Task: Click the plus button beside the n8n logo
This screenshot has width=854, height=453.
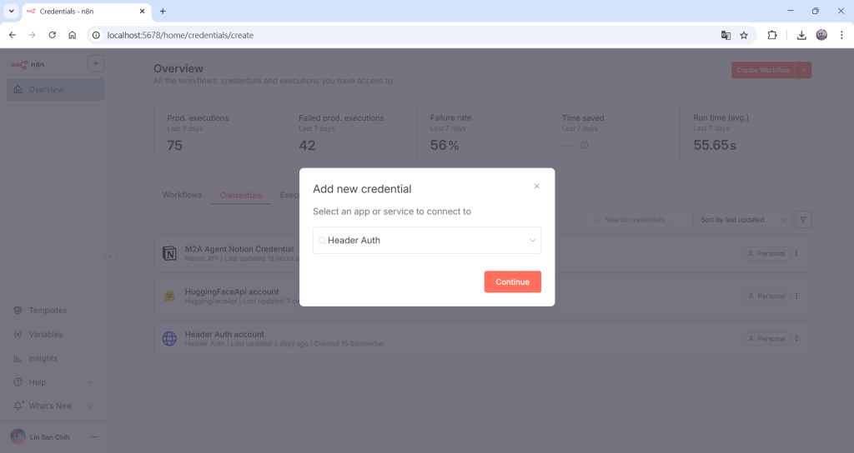Action: click(x=96, y=63)
